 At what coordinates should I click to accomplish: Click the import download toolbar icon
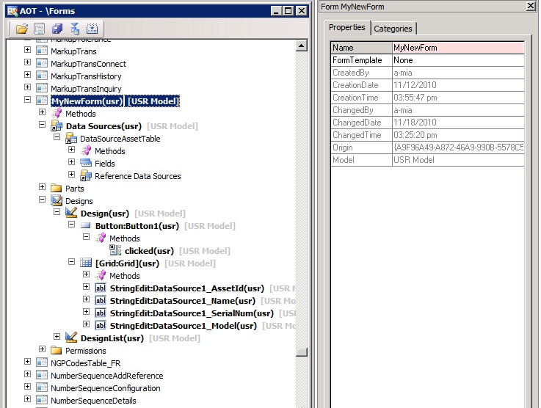click(x=92, y=29)
